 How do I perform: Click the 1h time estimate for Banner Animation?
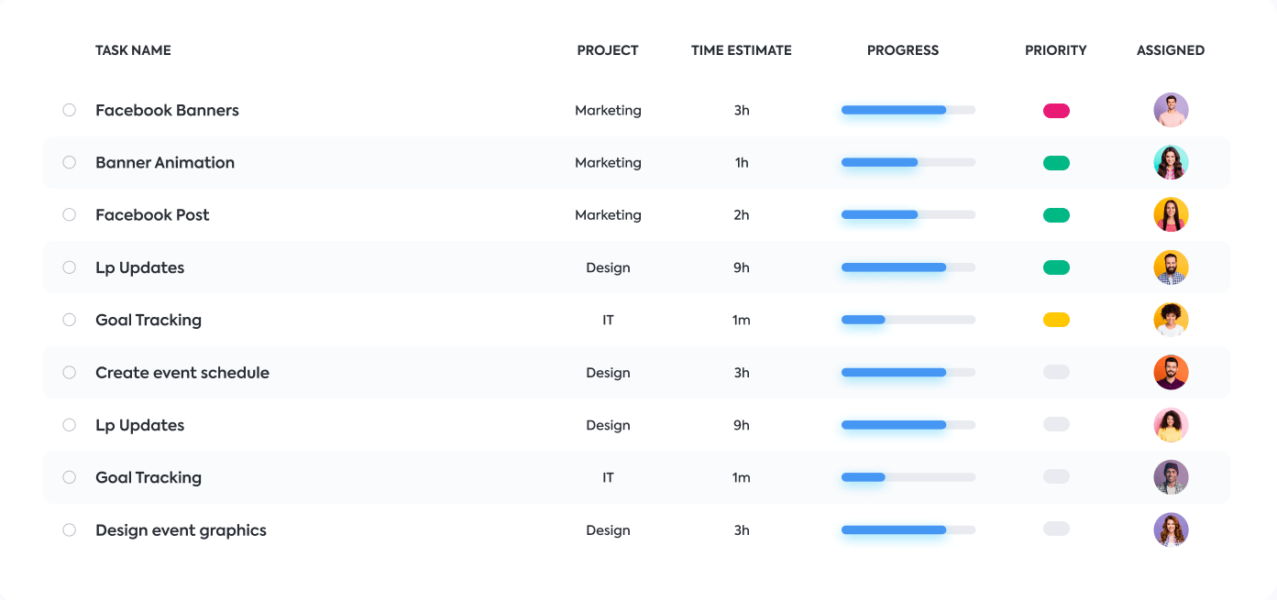[741, 163]
